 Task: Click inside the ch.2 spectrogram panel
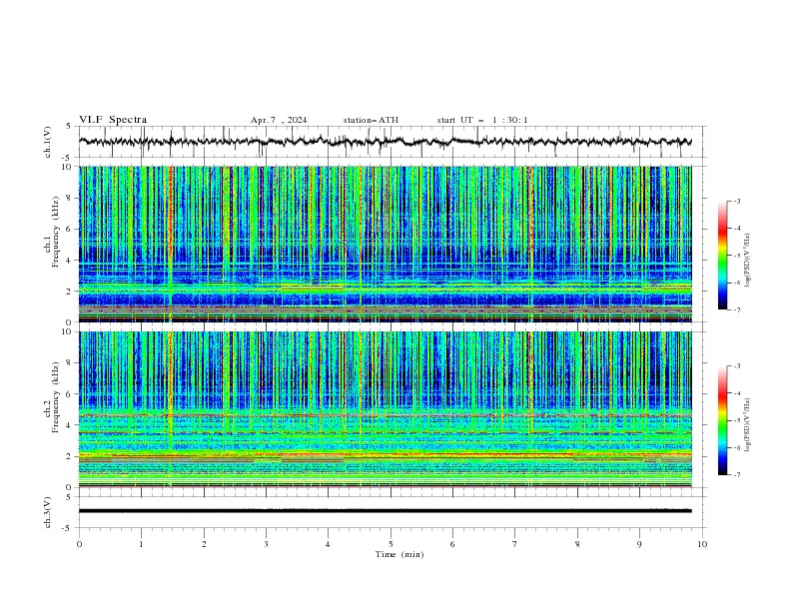pos(386,409)
